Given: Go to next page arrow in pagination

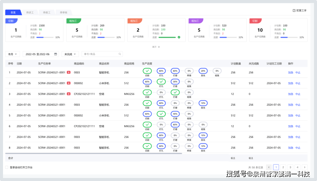Looking at the screenshot, I should pyautogui.click(x=305, y=167).
